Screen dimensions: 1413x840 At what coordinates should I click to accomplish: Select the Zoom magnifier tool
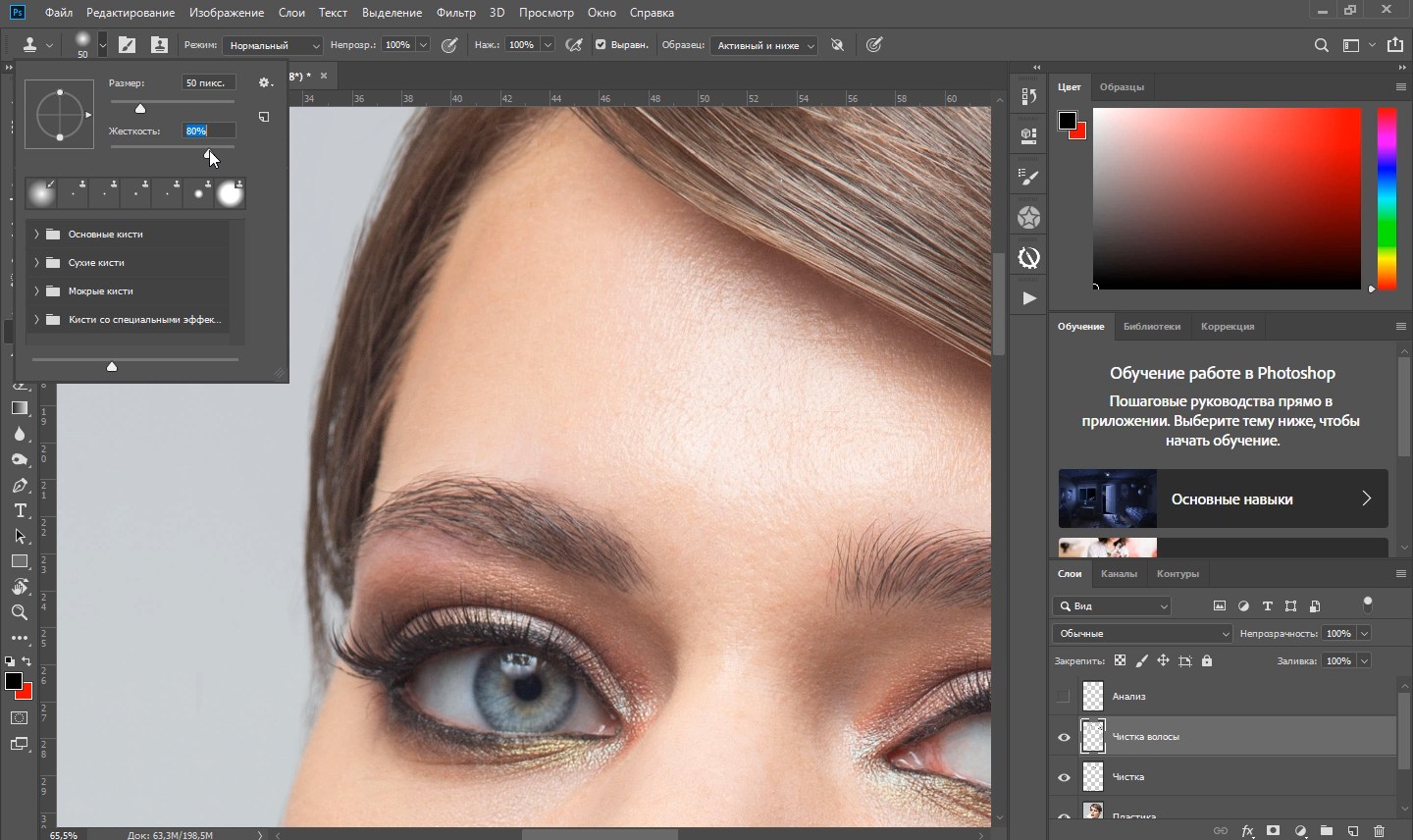[x=20, y=612]
